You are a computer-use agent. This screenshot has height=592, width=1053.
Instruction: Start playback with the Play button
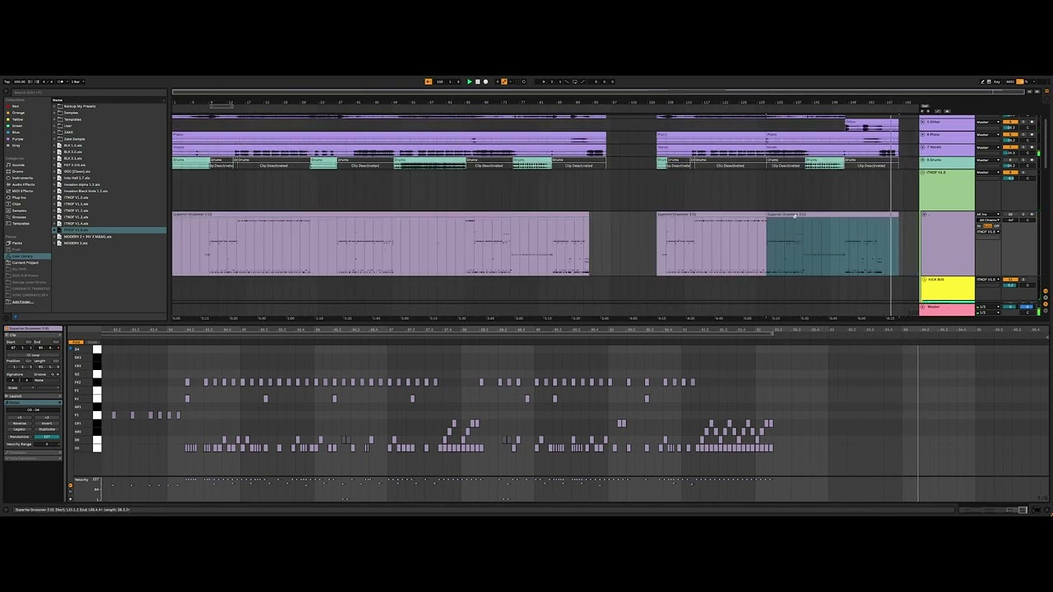[470, 81]
